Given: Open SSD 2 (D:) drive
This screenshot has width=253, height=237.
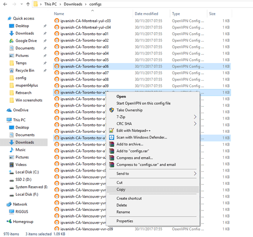Looking at the screenshot, I should [23, 180].
